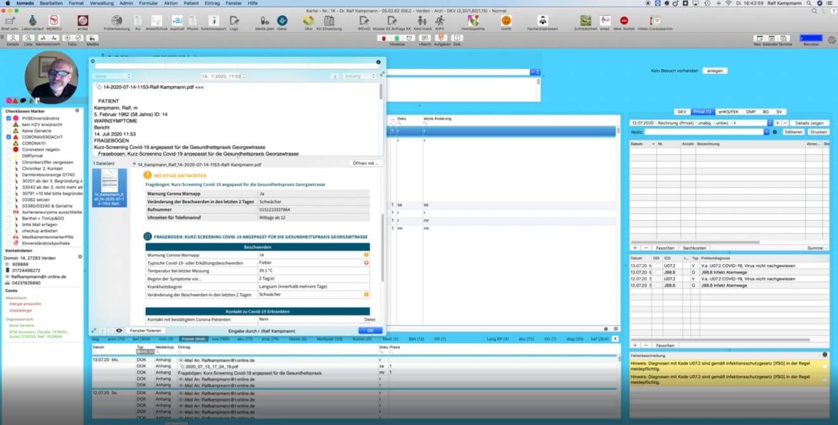838x425 pixels.
Task: Open the Aufgaben toolbar icon
Action: click(x=442, y=39)
